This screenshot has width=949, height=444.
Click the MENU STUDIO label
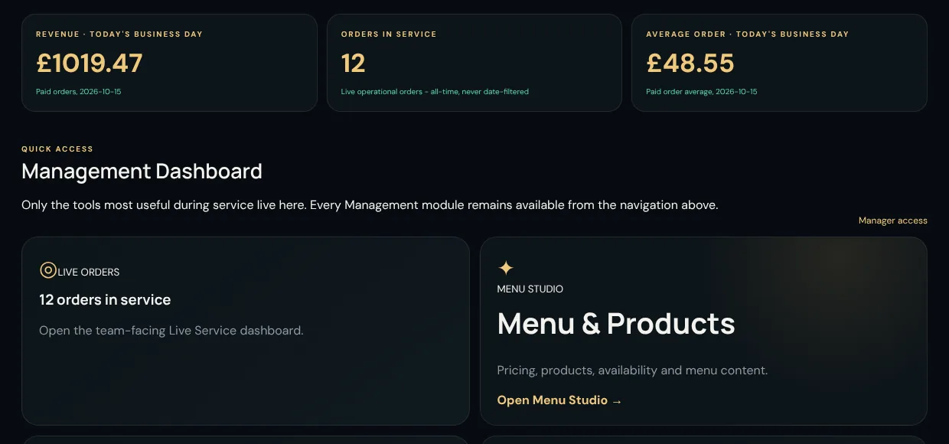tap(530, 289)
